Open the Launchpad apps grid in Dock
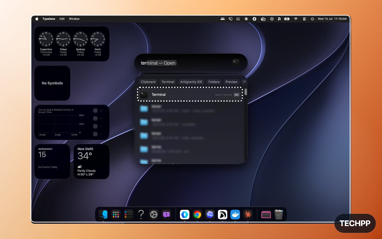 116,214
